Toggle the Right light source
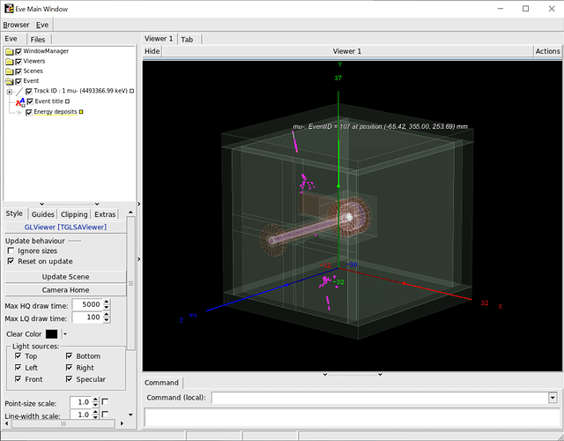Image resolution: width=564 pixels, height=441 pixels. tap(69, 368)
